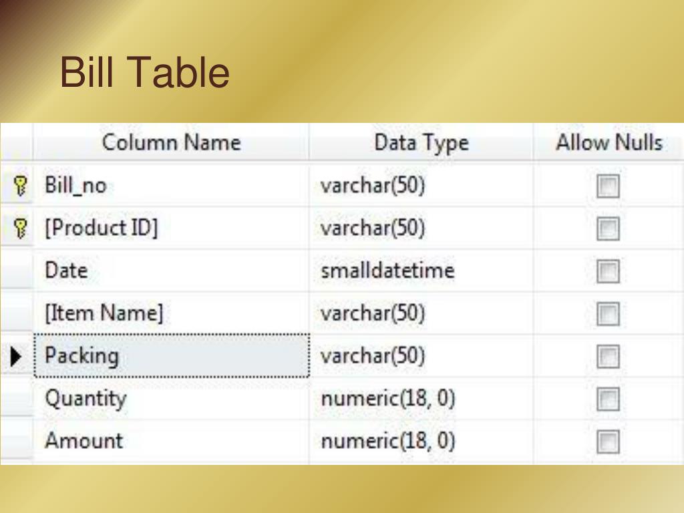This screenshot has width=684, height=513.
Task: Click the key icon next to [Product ID]
Action: point(20,228)
